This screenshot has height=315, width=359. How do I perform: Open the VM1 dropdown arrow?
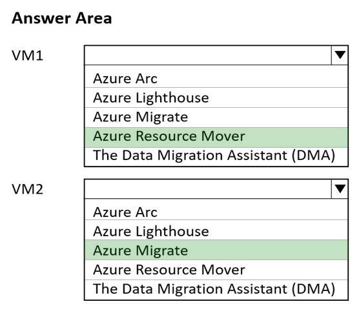(340, 55)
